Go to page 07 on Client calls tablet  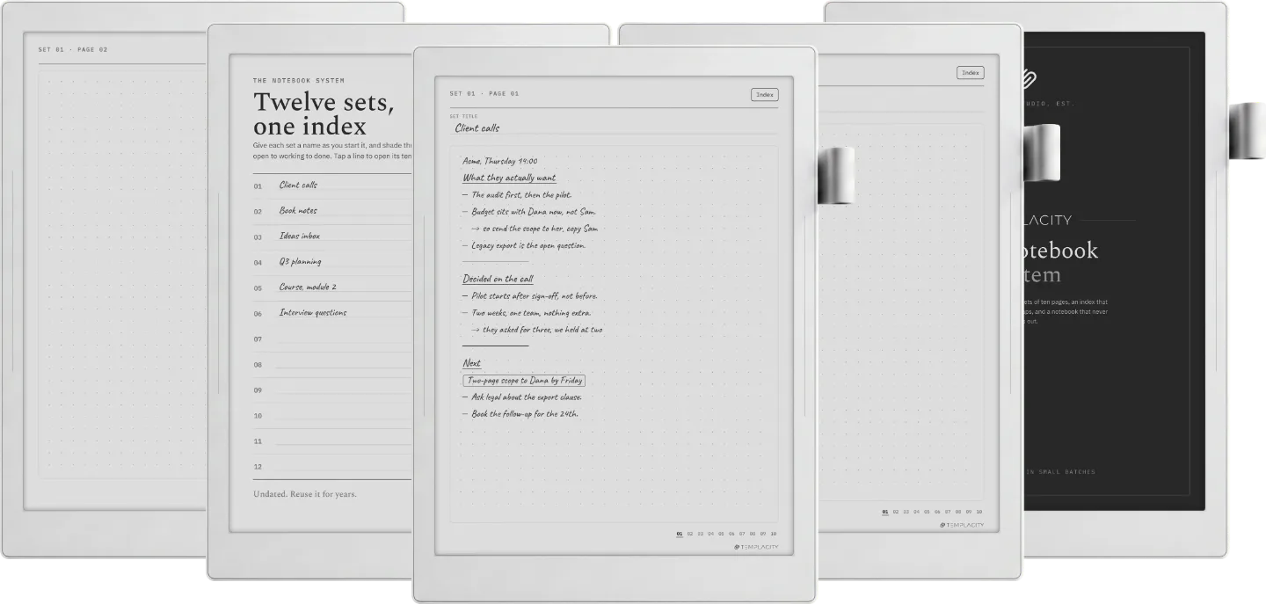click(742, 534)
